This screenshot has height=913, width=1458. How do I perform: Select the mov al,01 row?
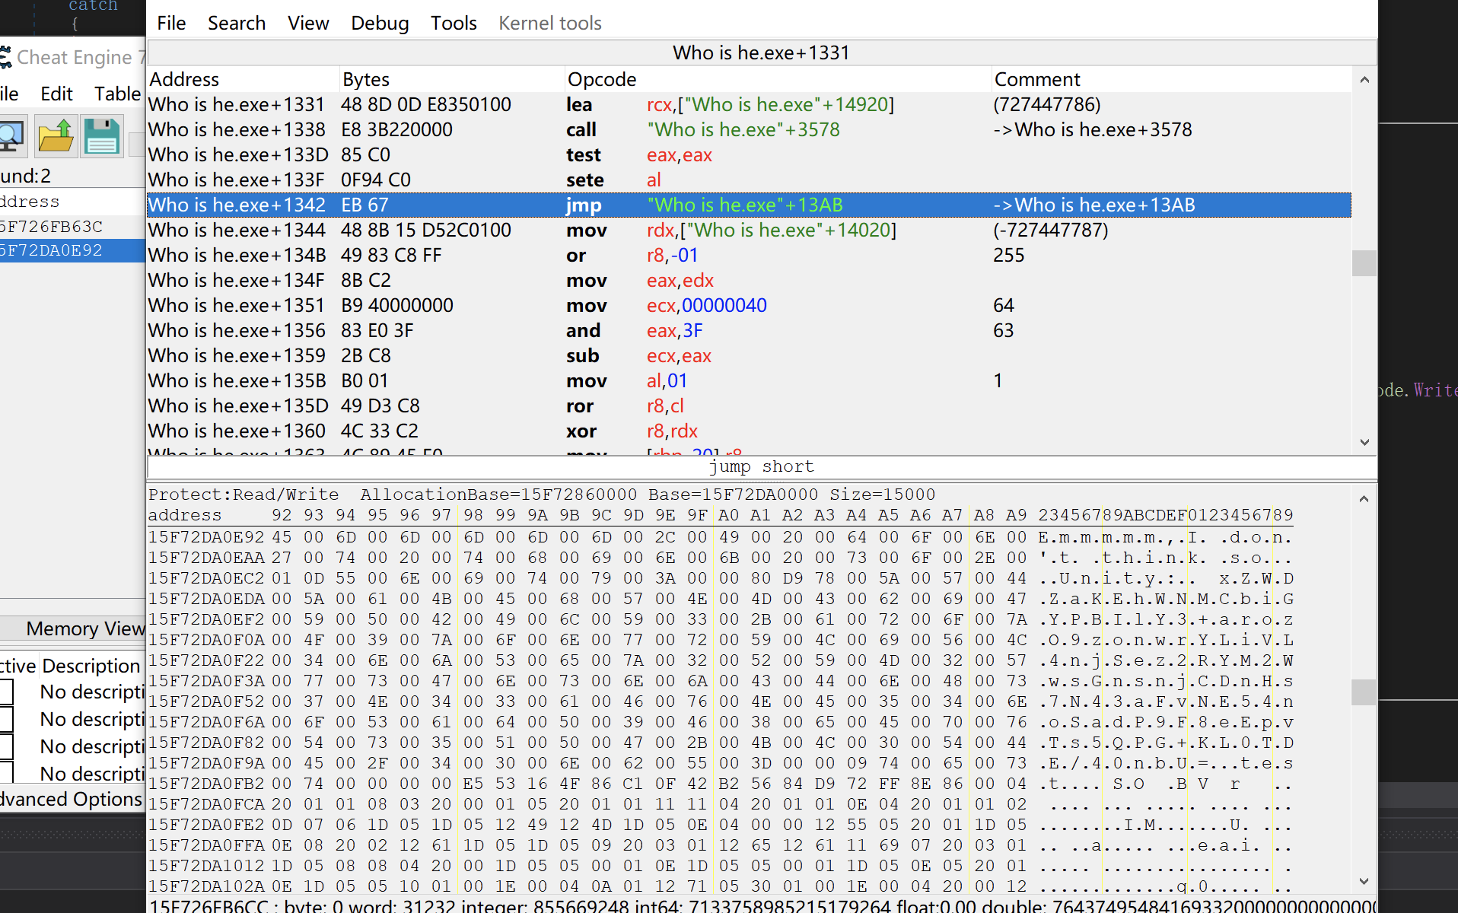[749, 380]
